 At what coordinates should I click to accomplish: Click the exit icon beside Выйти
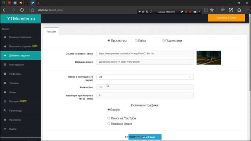pyautogui.click(x=5, y=129)
